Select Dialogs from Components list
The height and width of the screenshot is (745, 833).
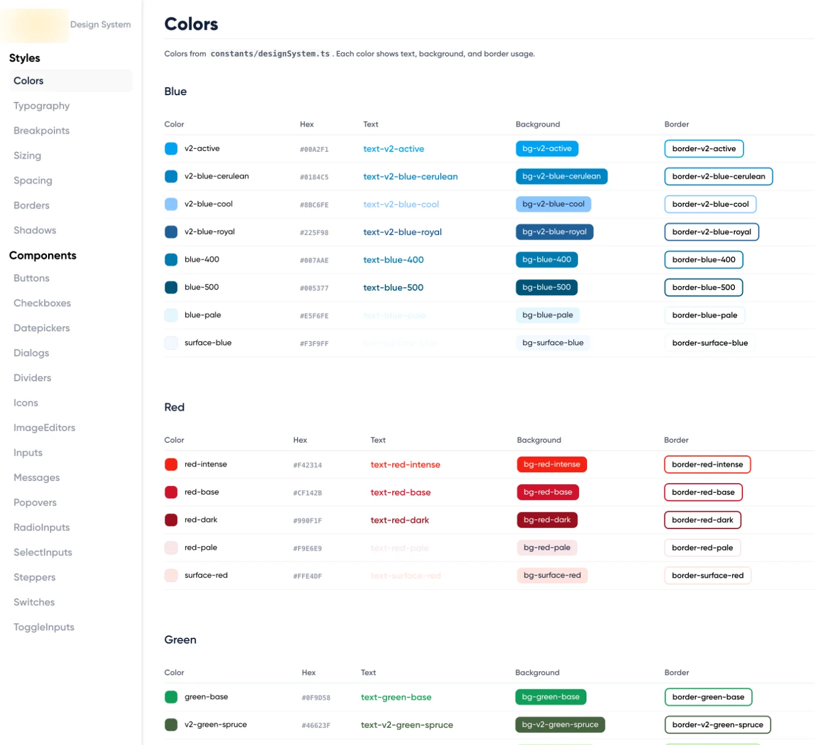[x=31, y=353]
